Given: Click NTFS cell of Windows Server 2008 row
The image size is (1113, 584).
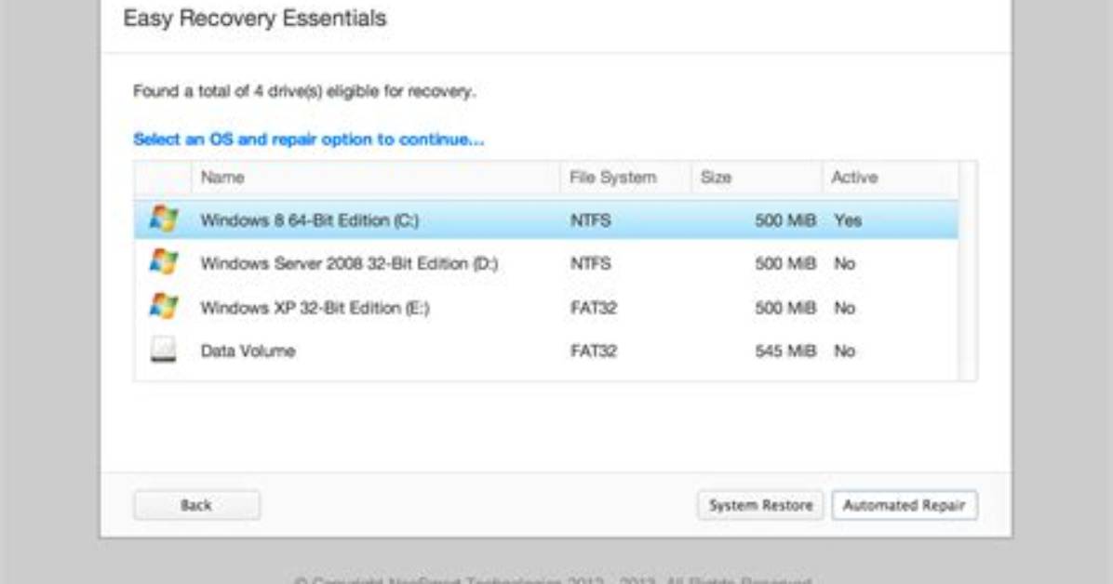Looking at the screenshot, I should pyautogui.click(x=591, y=264).
